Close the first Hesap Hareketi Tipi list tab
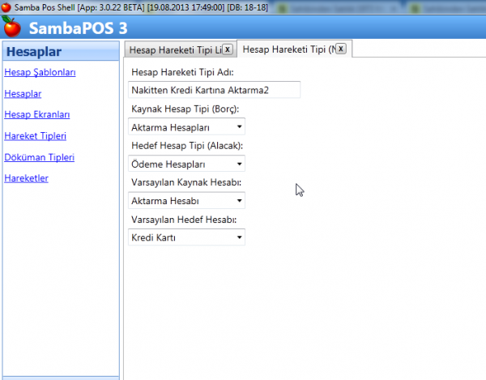 (x=227, y=49)
